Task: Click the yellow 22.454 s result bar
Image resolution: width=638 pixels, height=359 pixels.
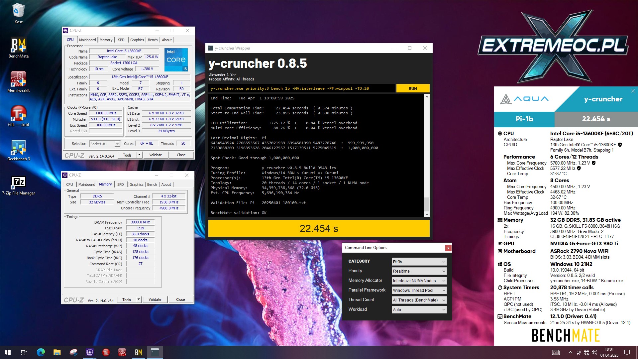Action: tap(319, 228)
